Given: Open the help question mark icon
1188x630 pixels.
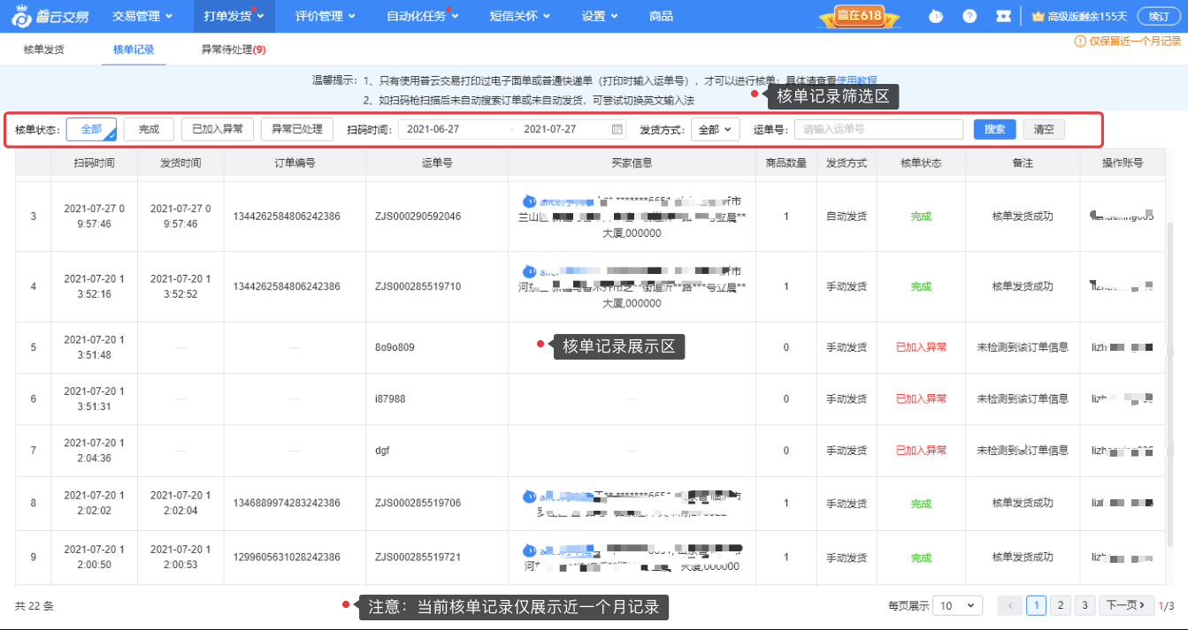Looking at the screenshot, I should click(970, 16).
